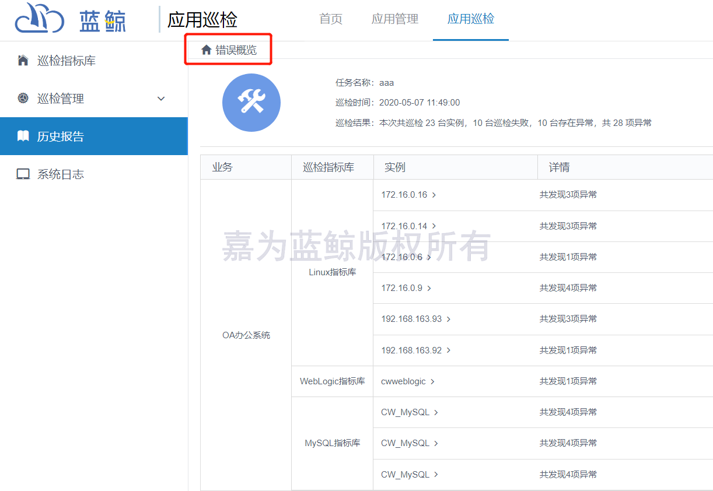The image size is (713, 491).
Task: Click the home icon in 错误概览 breadcrumb
Action: [x=206, y=50]
